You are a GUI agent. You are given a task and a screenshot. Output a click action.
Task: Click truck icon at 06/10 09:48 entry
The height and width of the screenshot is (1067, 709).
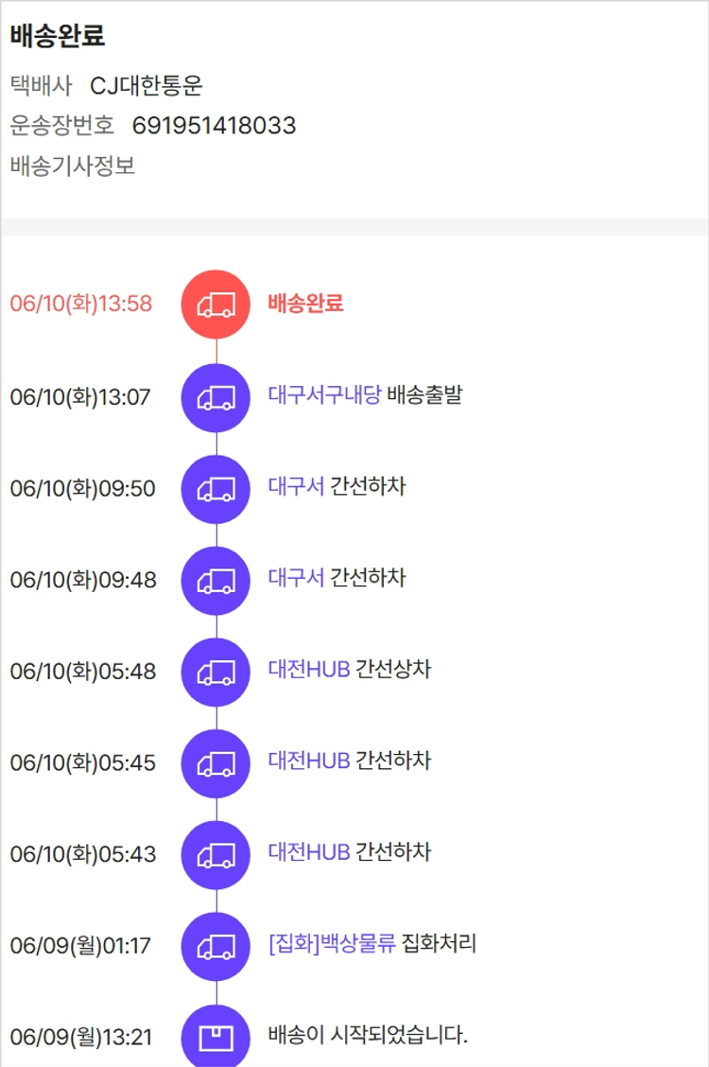click(216, 580)
